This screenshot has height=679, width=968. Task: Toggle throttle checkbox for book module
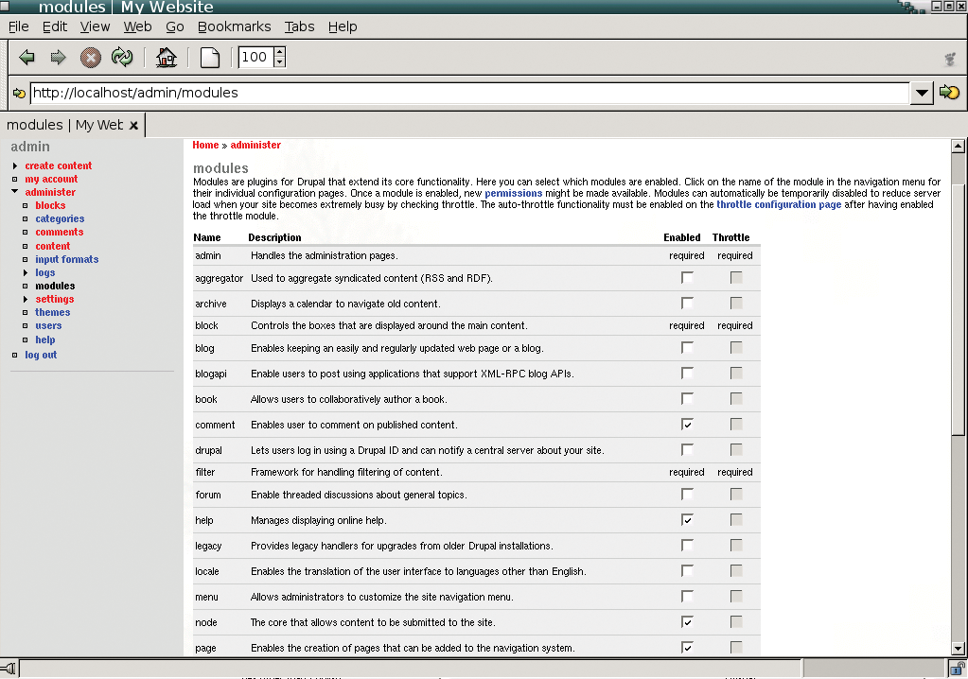tap(736, 398)
